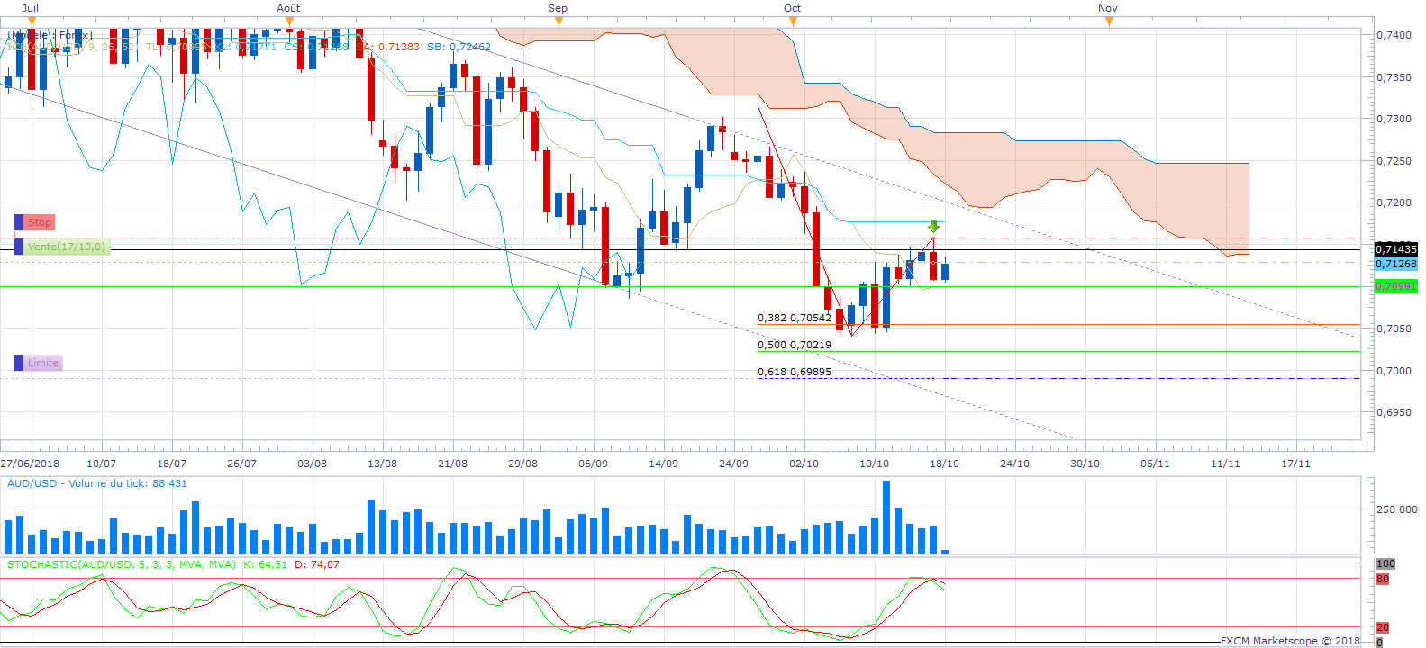The width and height of the screenshot is (1426, 648).
Task: Select the Limite order label
Action: tap(43, 363)
